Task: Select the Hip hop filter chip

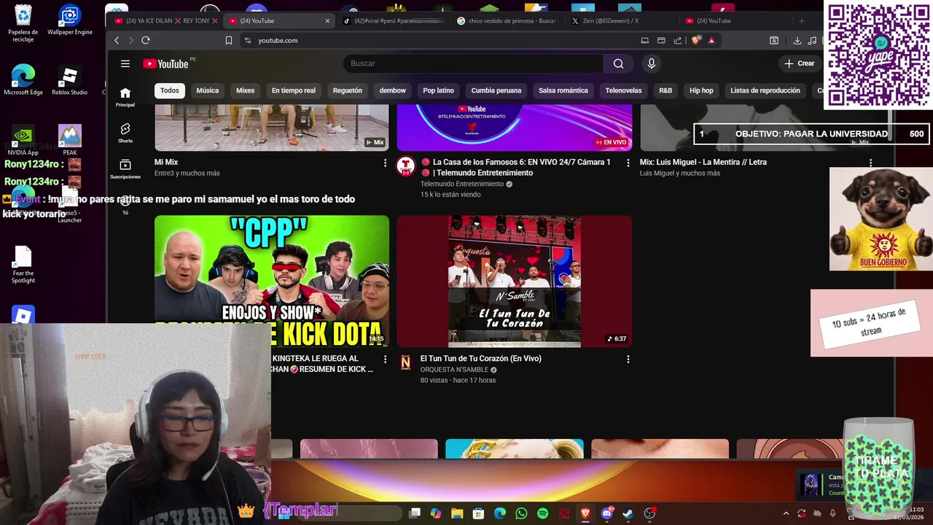Action: click(x=701, y=90)
